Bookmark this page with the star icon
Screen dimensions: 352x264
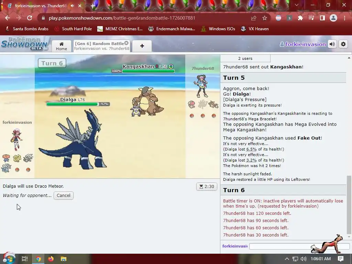coord(265,18)
